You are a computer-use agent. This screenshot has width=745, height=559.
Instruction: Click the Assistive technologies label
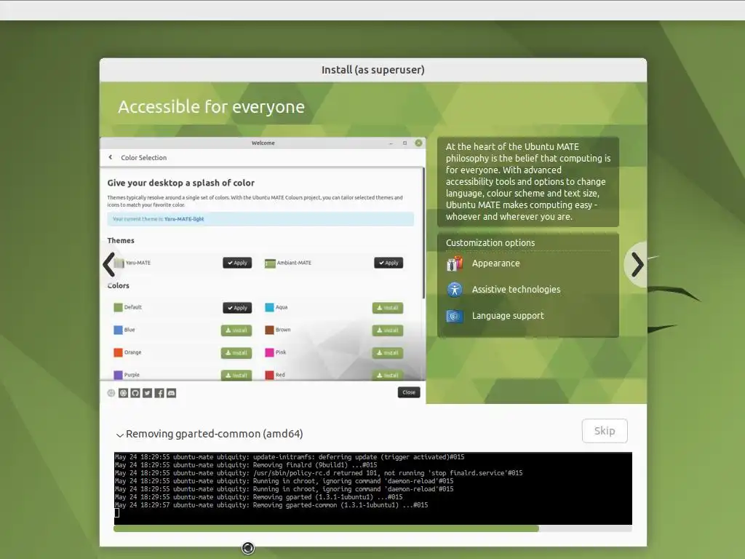click(x=516, y=290)
